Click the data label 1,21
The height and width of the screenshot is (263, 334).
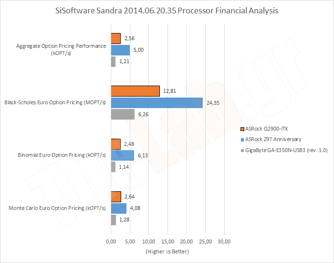(x=124, y=62)
